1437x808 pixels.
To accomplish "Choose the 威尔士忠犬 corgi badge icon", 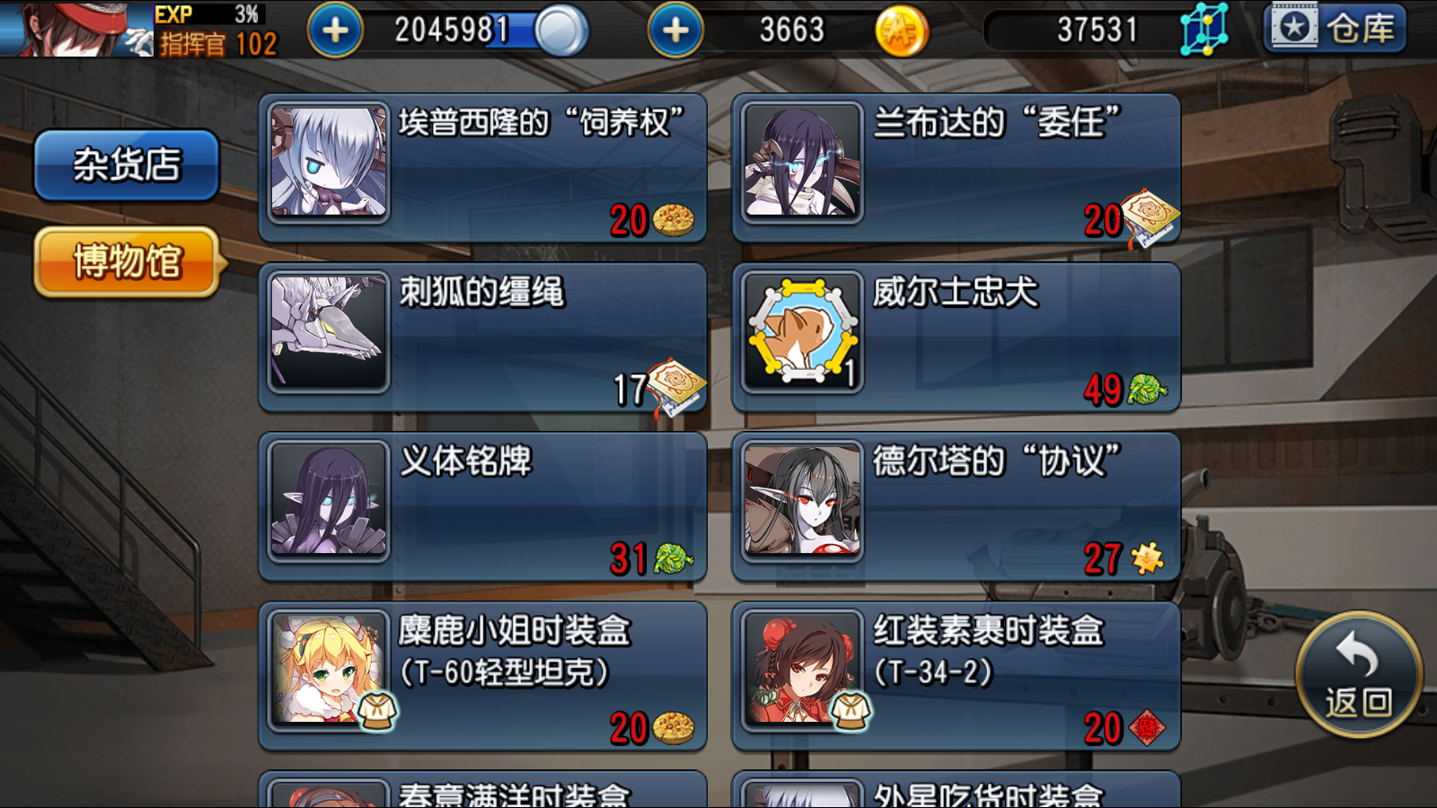I will click(x=802, y=331).
